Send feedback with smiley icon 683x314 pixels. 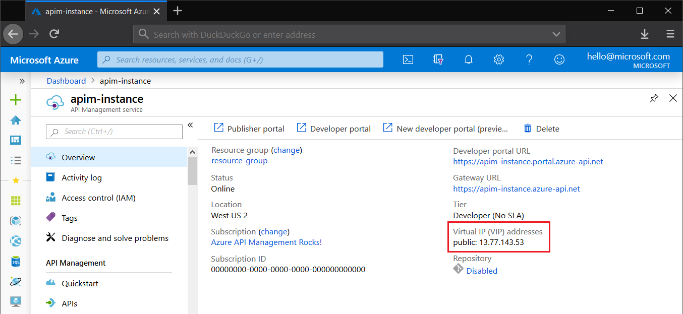coord(559,59)
